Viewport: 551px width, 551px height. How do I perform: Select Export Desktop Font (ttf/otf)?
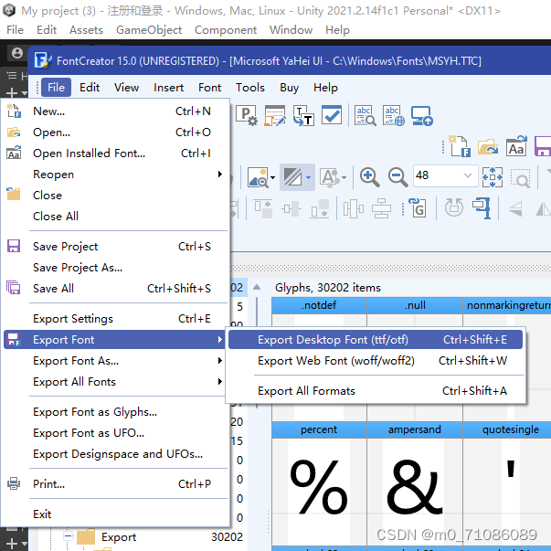pos(333,340)
